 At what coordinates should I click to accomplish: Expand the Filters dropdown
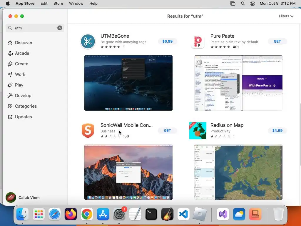point(286,16)
